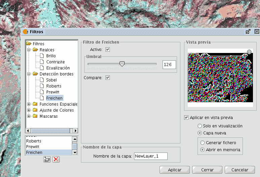Select Sobel filter in tree
Viewport: 260px width, 177px height.
point(51,80)
